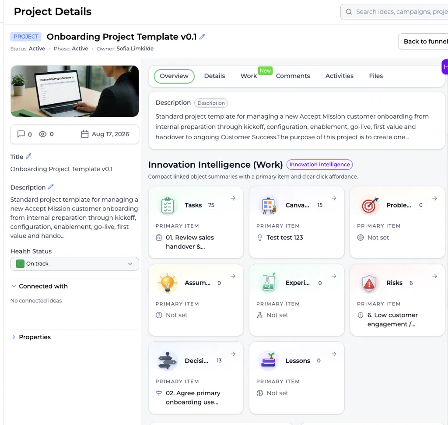Click the search magnifier icon

[x=349, y=12]
